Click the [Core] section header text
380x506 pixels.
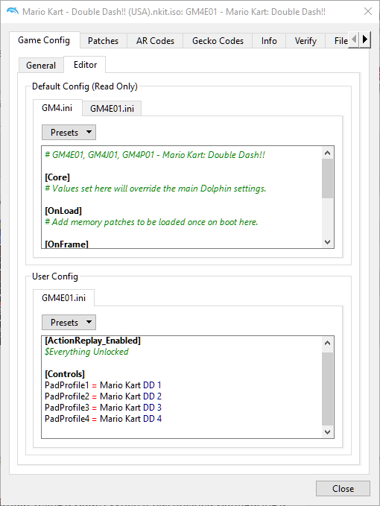click(x=57, y=177)
